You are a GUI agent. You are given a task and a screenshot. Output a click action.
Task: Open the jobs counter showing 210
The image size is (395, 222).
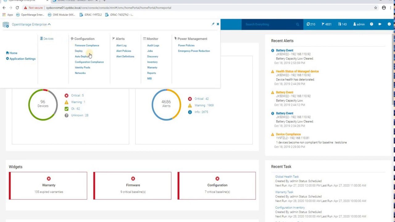pyautogui.click(x=311, y=24)
